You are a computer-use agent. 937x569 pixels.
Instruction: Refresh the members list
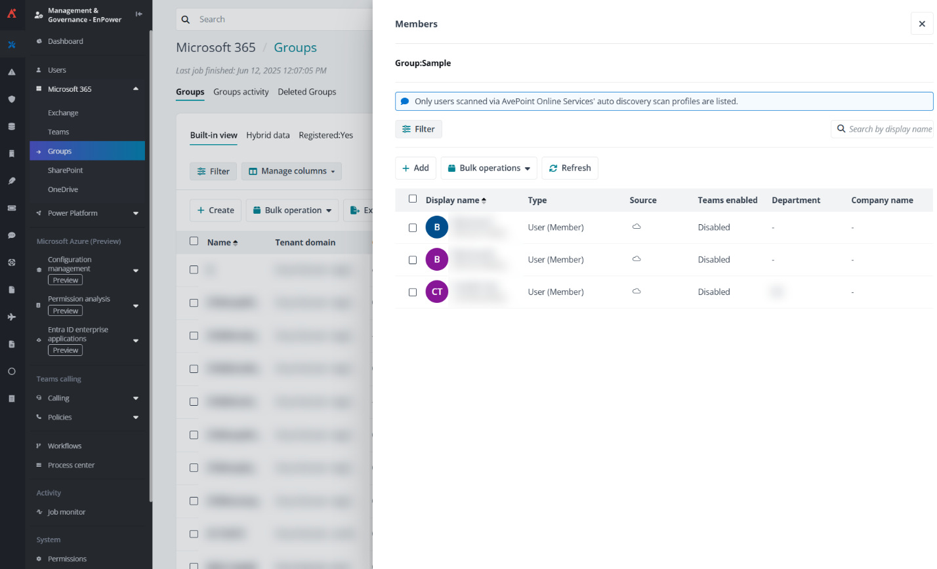click(x=570, y=168)
